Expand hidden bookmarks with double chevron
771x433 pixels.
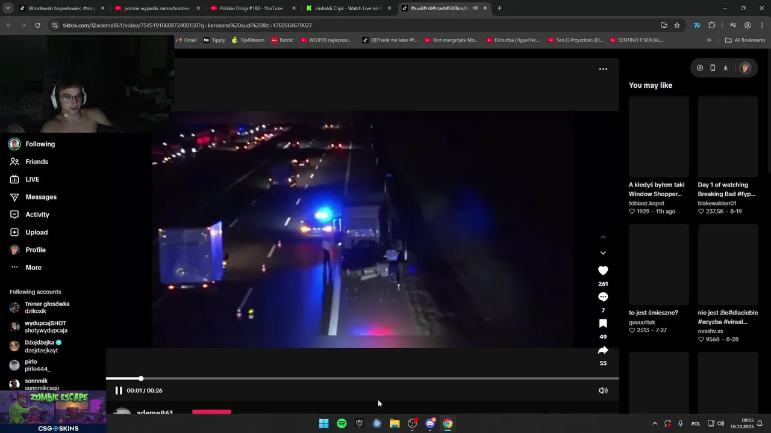[709, 40]
